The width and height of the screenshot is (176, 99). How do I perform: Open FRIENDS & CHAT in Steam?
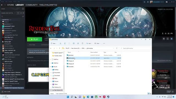click(170, 92)
